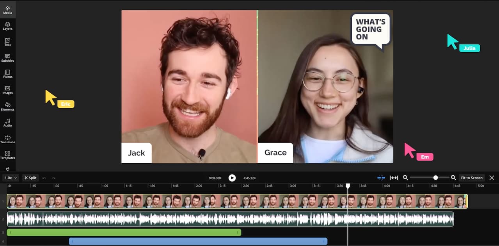499x246 pixels.
Task: Click track number 4 label
Action: click(3, 241)
